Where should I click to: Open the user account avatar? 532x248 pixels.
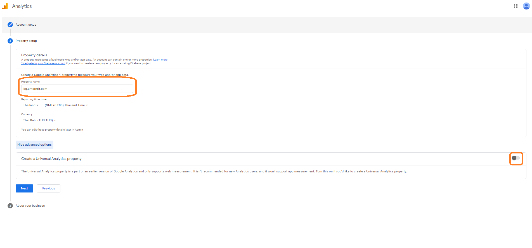526,6
